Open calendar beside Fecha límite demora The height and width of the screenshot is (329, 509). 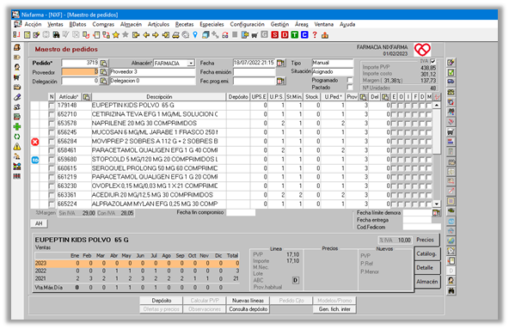click(436, 213)
